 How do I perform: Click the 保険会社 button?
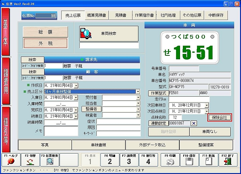pos(219,117)
